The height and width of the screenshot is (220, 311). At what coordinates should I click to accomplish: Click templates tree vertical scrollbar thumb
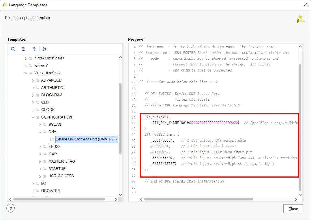(120, 119)
